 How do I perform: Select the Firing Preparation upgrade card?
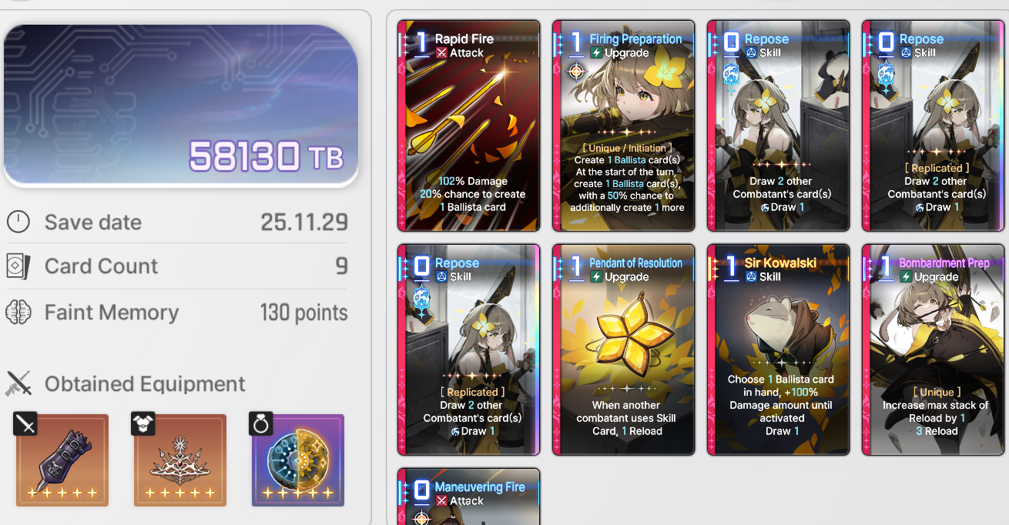pos(623,126)
